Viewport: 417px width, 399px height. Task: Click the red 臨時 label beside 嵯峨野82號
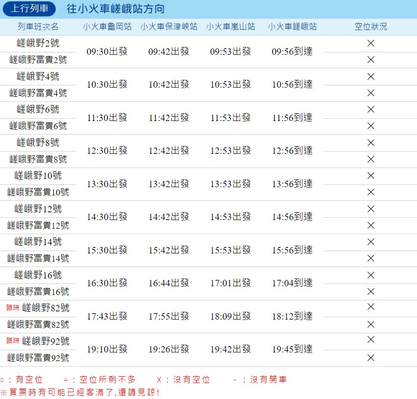pyautogui.click(x=13, y=308)
